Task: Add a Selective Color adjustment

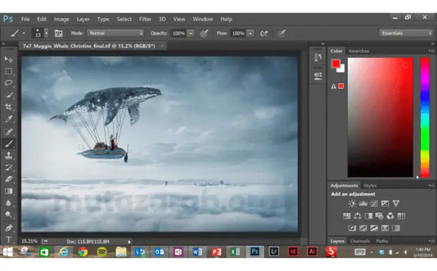Action: point(385,228)
